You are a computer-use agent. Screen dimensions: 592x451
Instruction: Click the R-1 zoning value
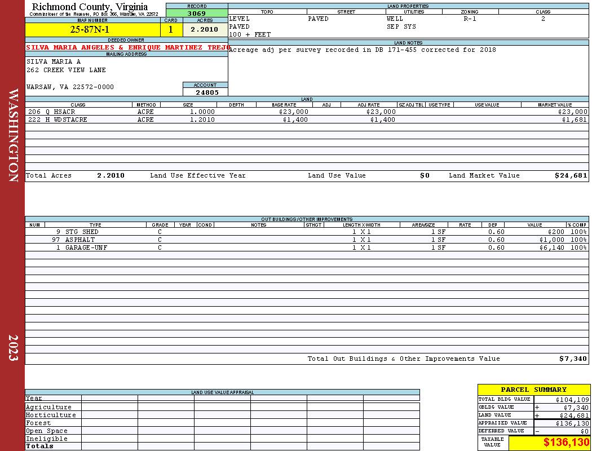(x=470, y=19)
